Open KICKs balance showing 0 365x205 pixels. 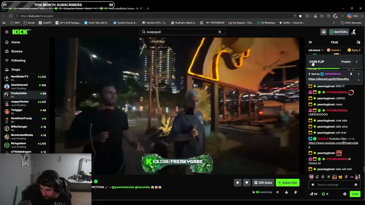tap(325, 194)
